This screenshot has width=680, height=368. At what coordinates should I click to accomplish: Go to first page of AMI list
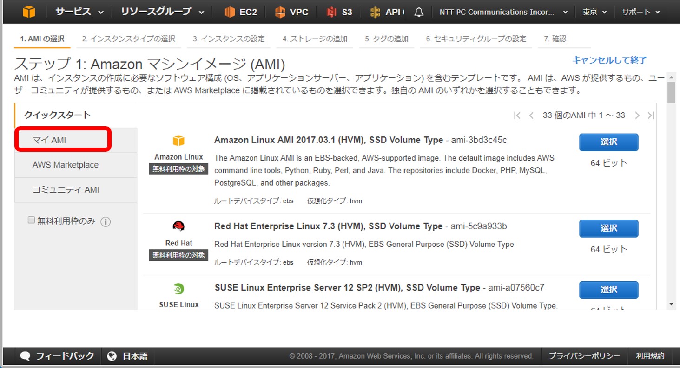517,116
